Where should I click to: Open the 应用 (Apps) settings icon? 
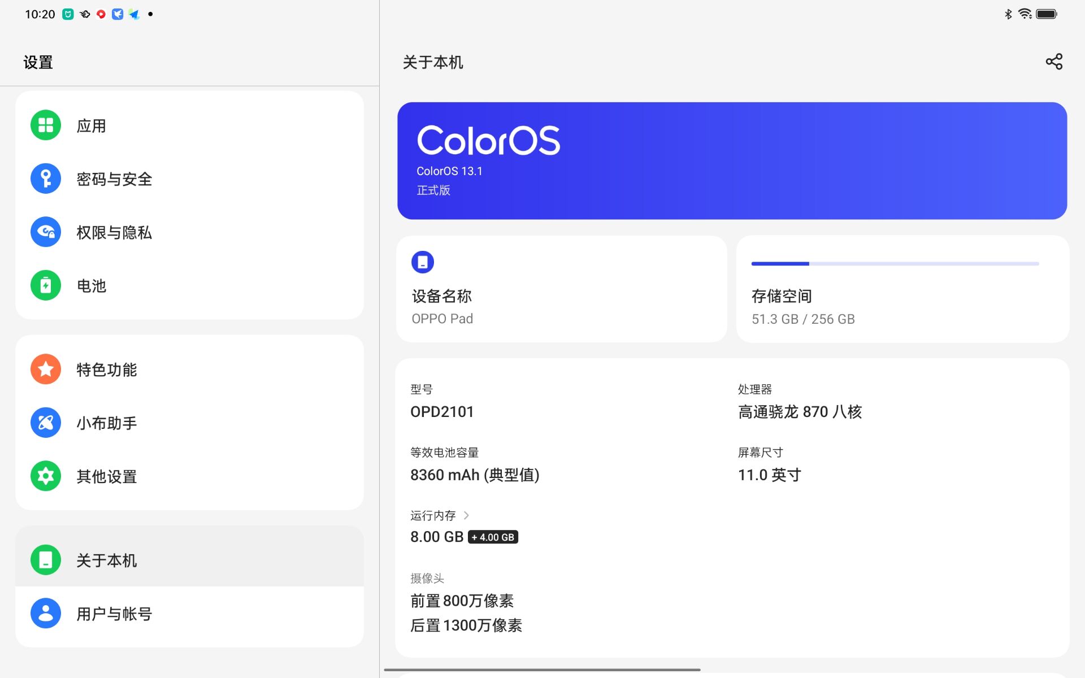[x=45, y=125]
